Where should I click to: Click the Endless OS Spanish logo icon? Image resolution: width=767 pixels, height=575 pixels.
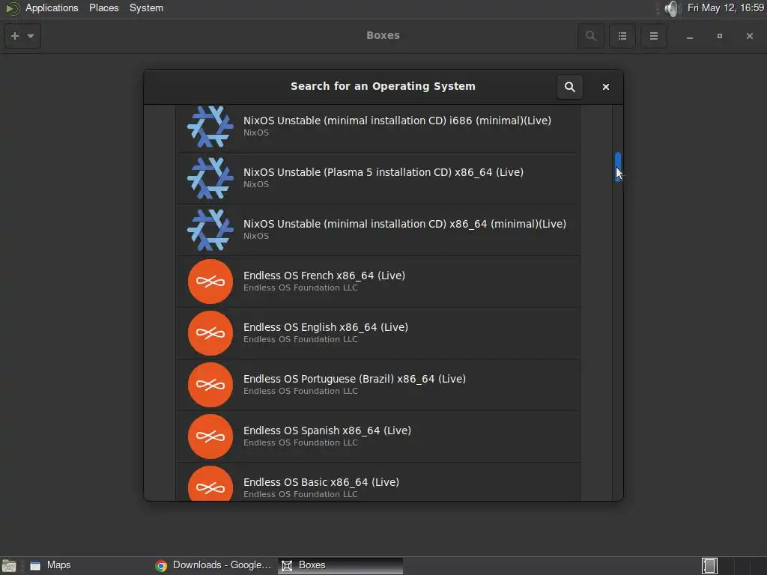click(x=210, y=436)
